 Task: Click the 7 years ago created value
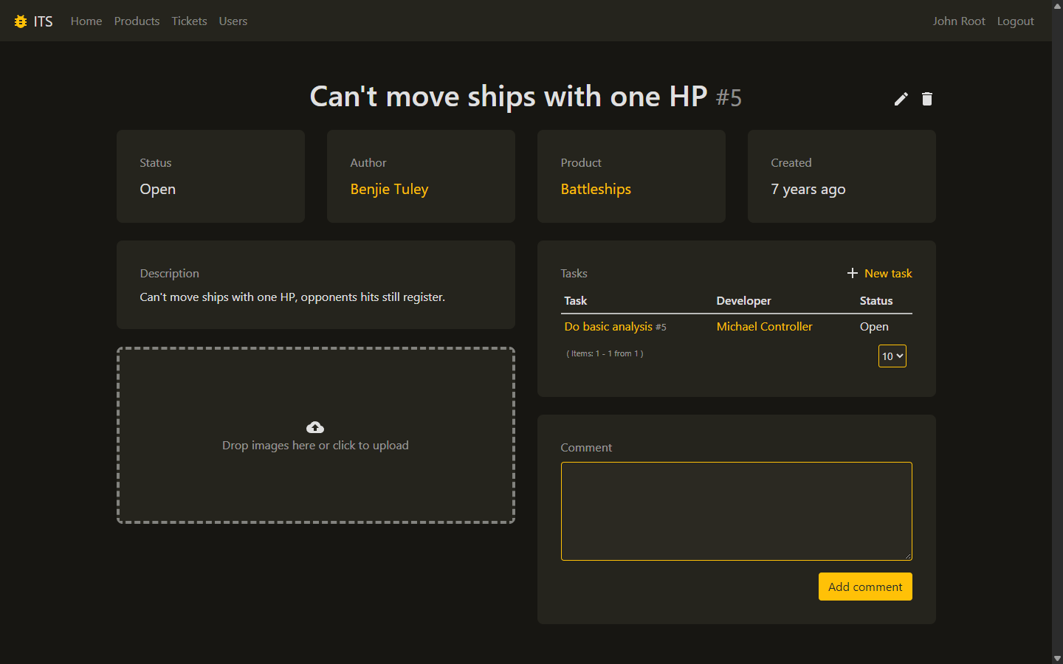(x=808, y=190)
